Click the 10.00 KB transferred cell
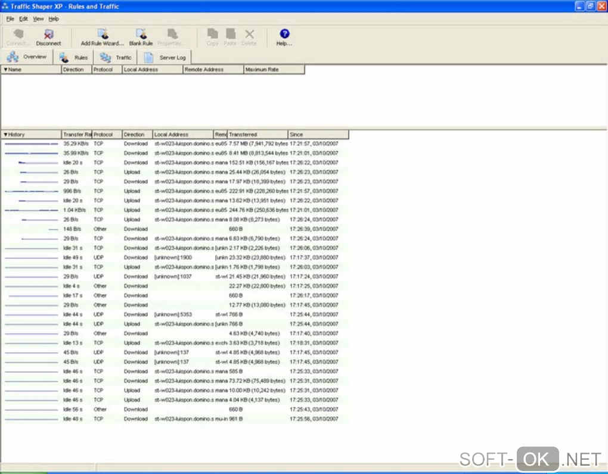The width and height of the screenshot is (608, 474). [257, 391]
